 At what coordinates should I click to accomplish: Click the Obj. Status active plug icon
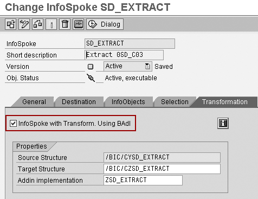click(x=91, y=78)
